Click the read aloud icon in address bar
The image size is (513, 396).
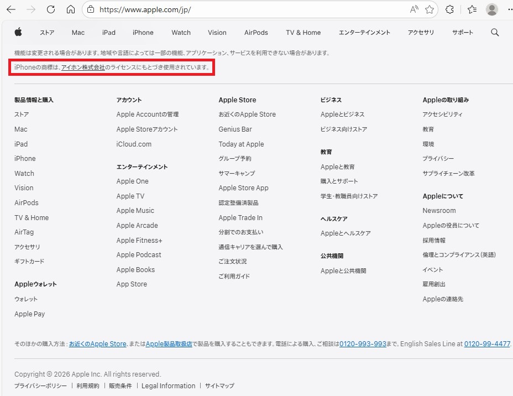coord(414,9)
